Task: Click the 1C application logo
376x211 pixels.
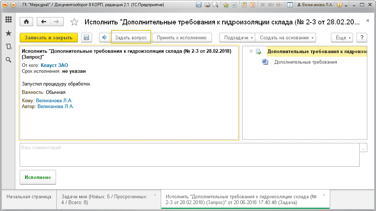Action: (5, 5)
